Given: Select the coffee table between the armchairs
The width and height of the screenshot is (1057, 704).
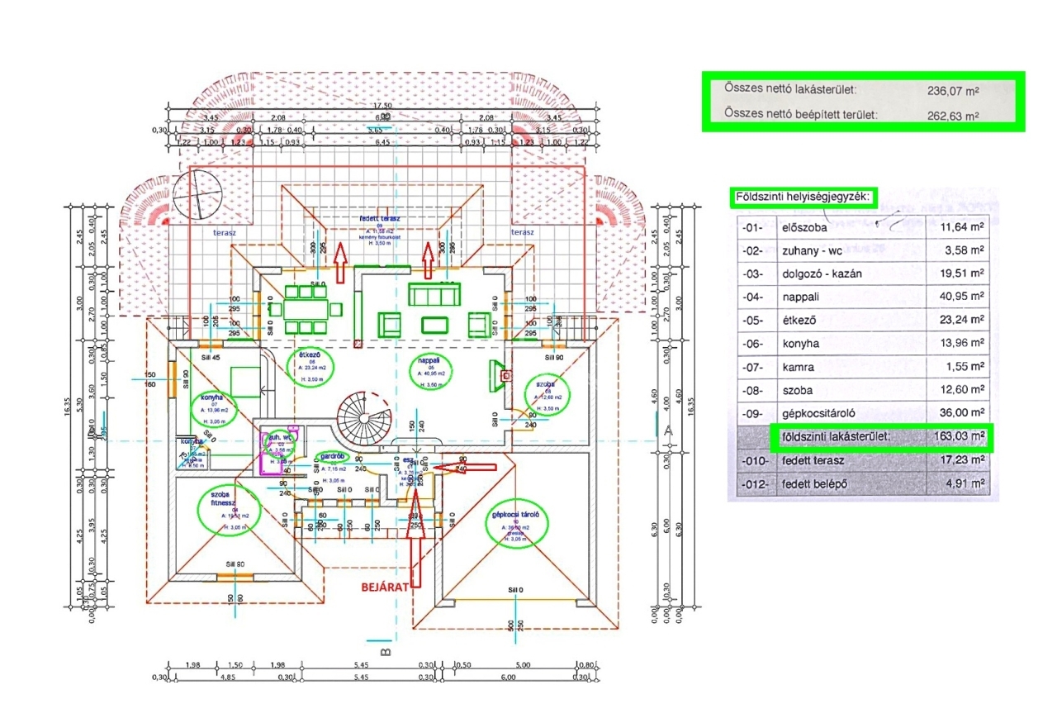Looking at the screenshot, I should click(433, 323).
